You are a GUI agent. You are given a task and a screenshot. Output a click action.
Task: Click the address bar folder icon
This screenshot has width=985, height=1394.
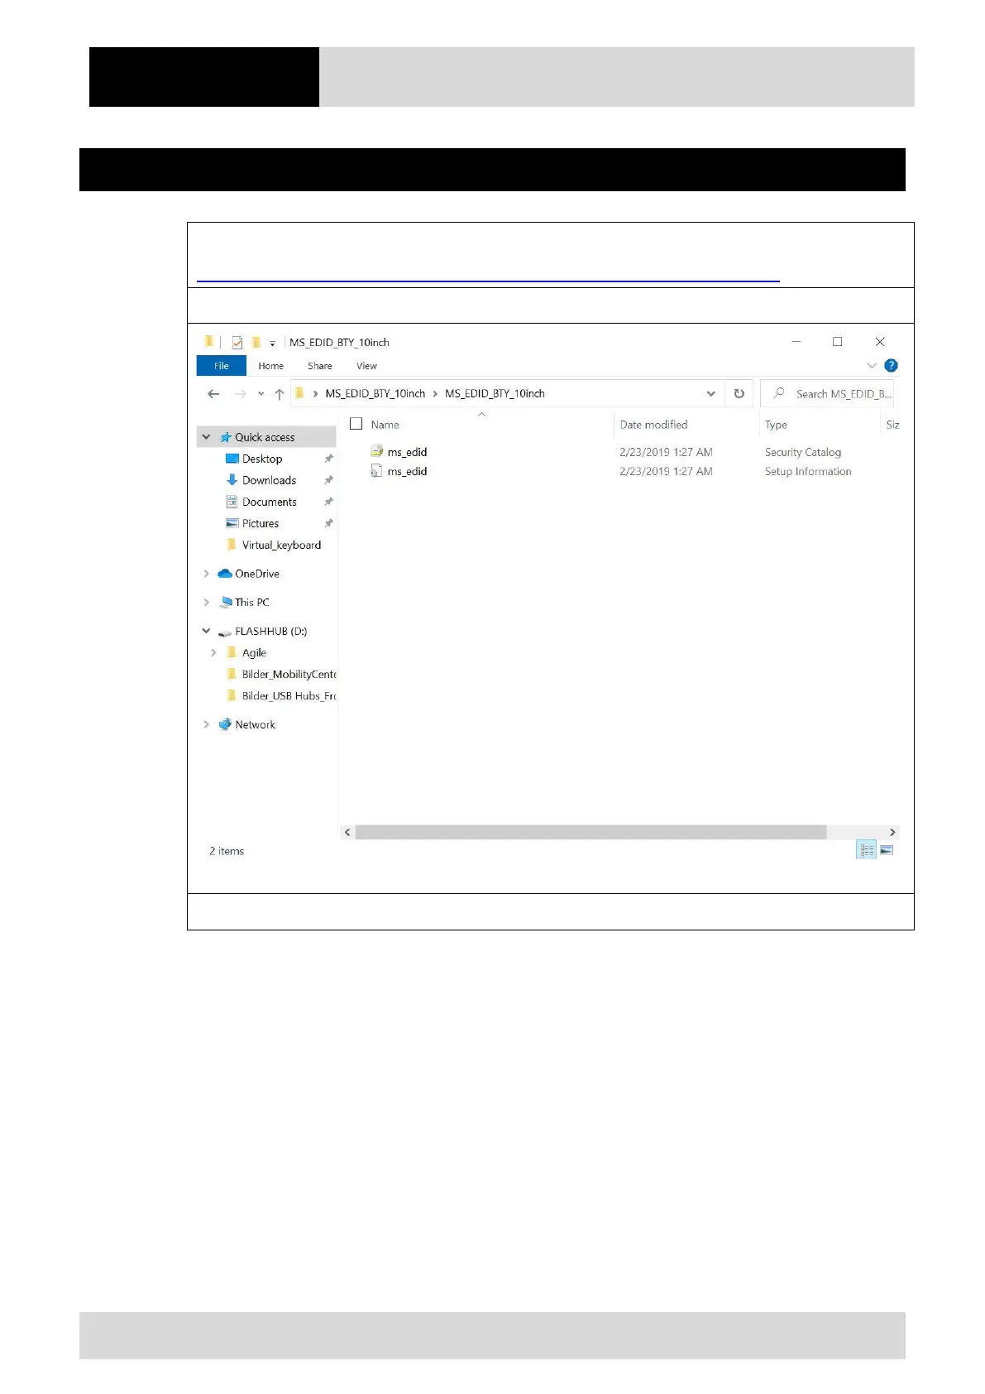coord(299,393)
